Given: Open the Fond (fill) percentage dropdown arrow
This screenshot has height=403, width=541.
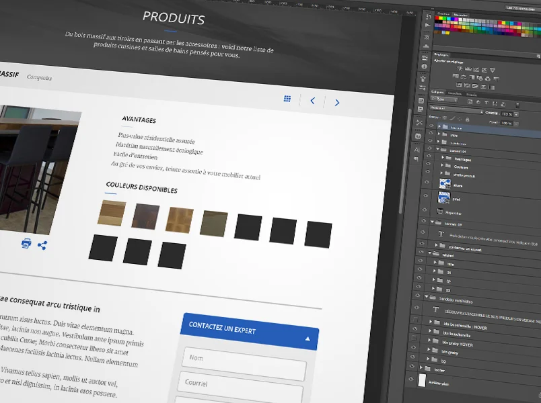Looking at the screenshot, I should (515, 124).
